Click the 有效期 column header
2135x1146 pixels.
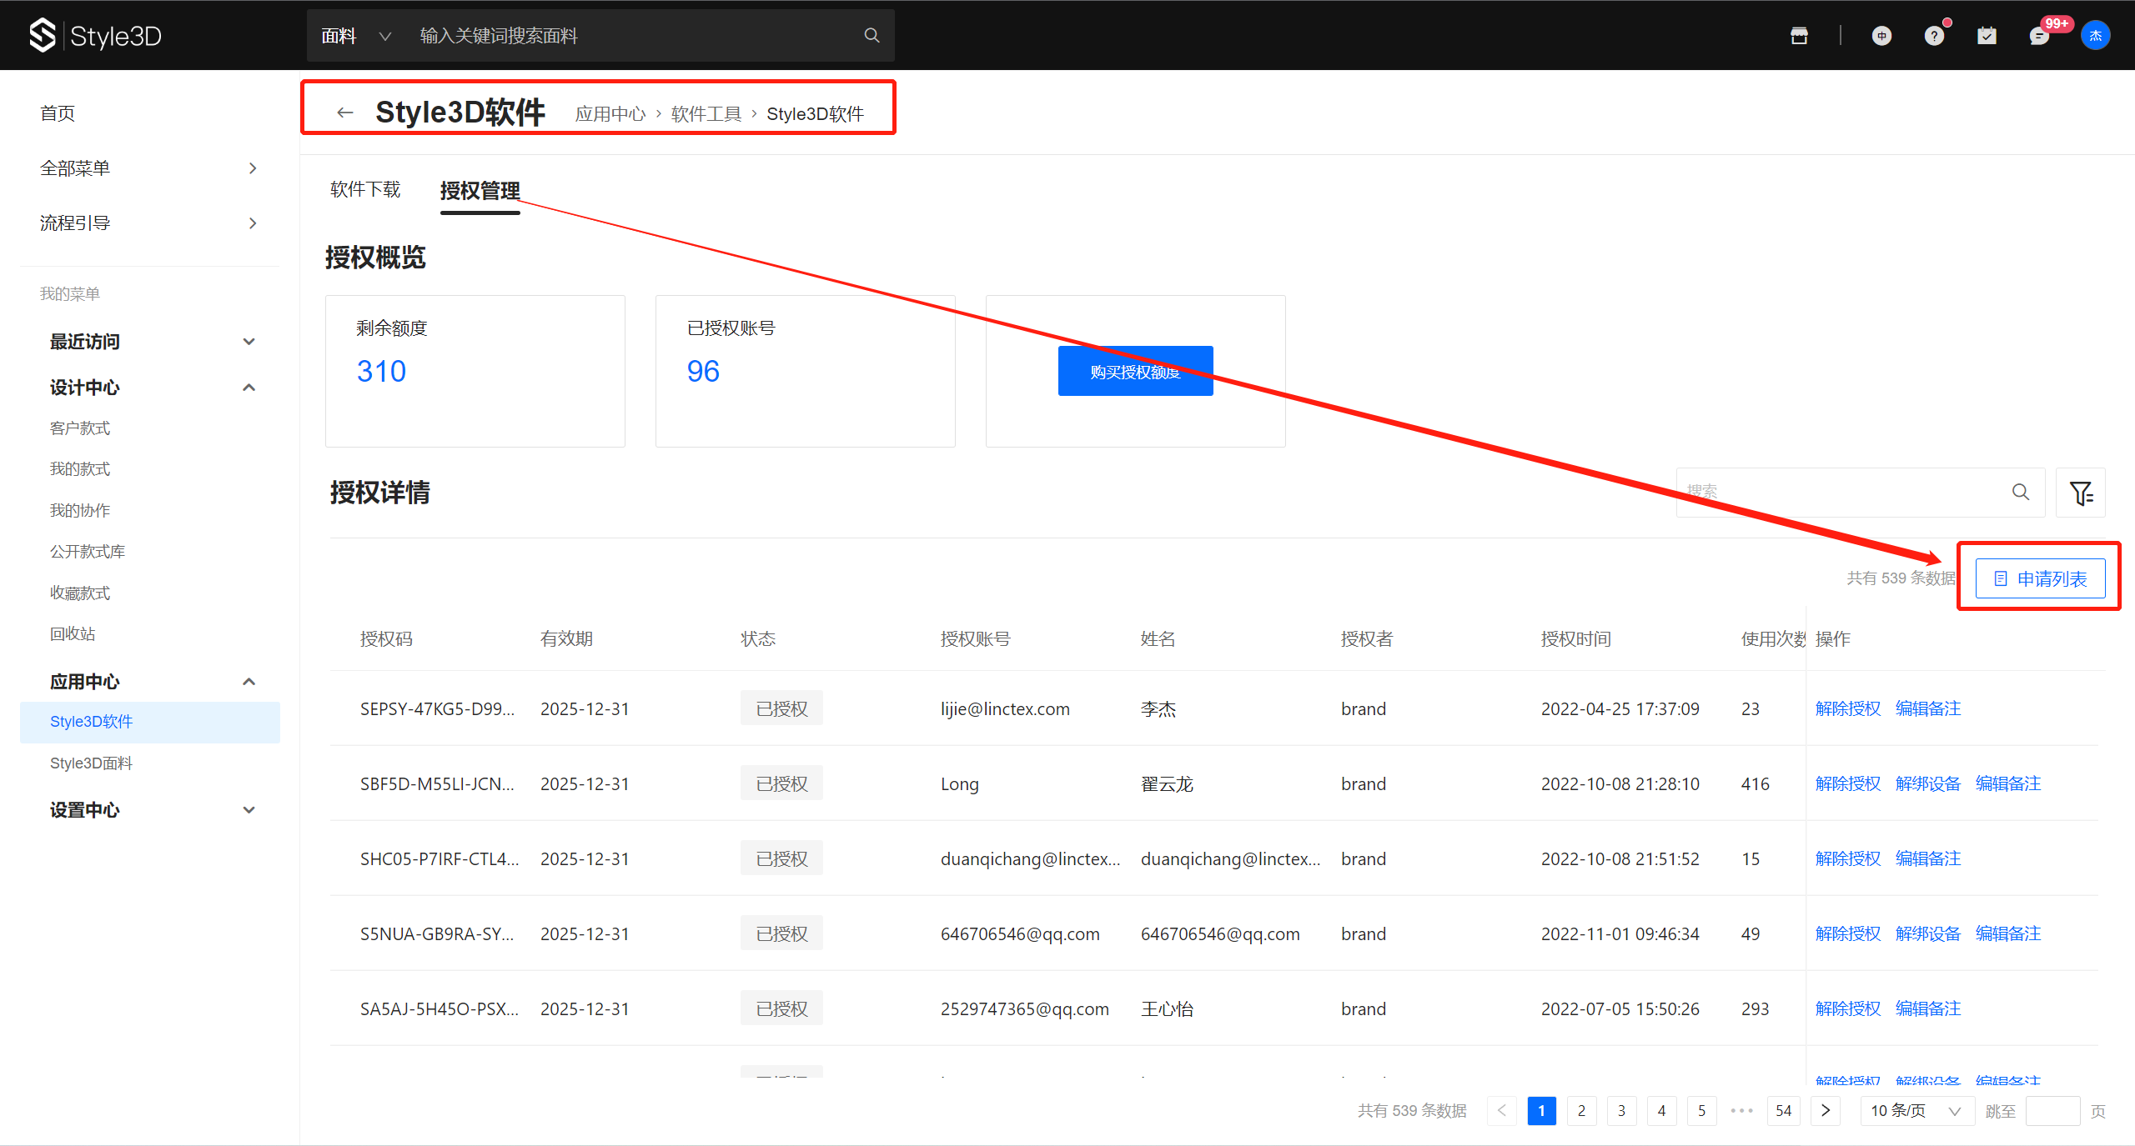point(566,639)
